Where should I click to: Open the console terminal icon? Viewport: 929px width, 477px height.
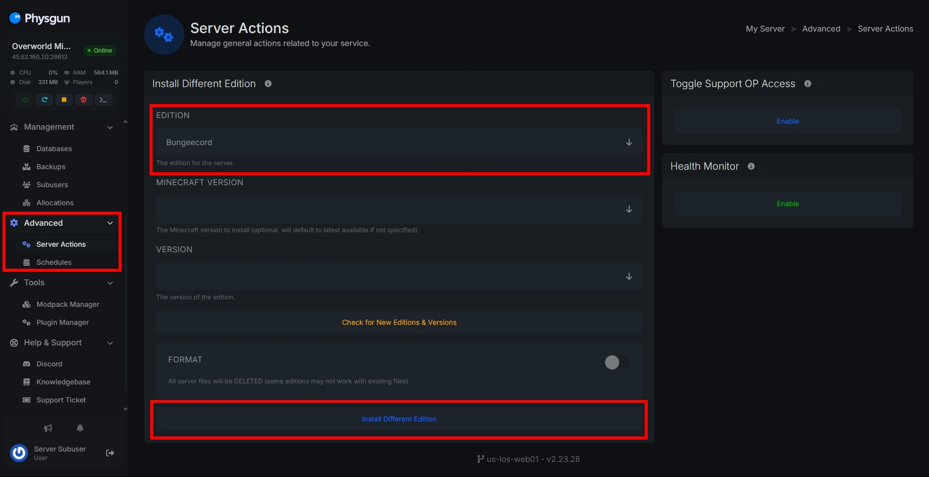(103, 100)
